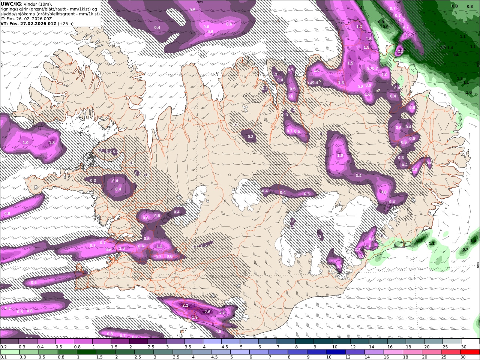Select the dark purple 2 swatch in the upper scale

(138, 342)
